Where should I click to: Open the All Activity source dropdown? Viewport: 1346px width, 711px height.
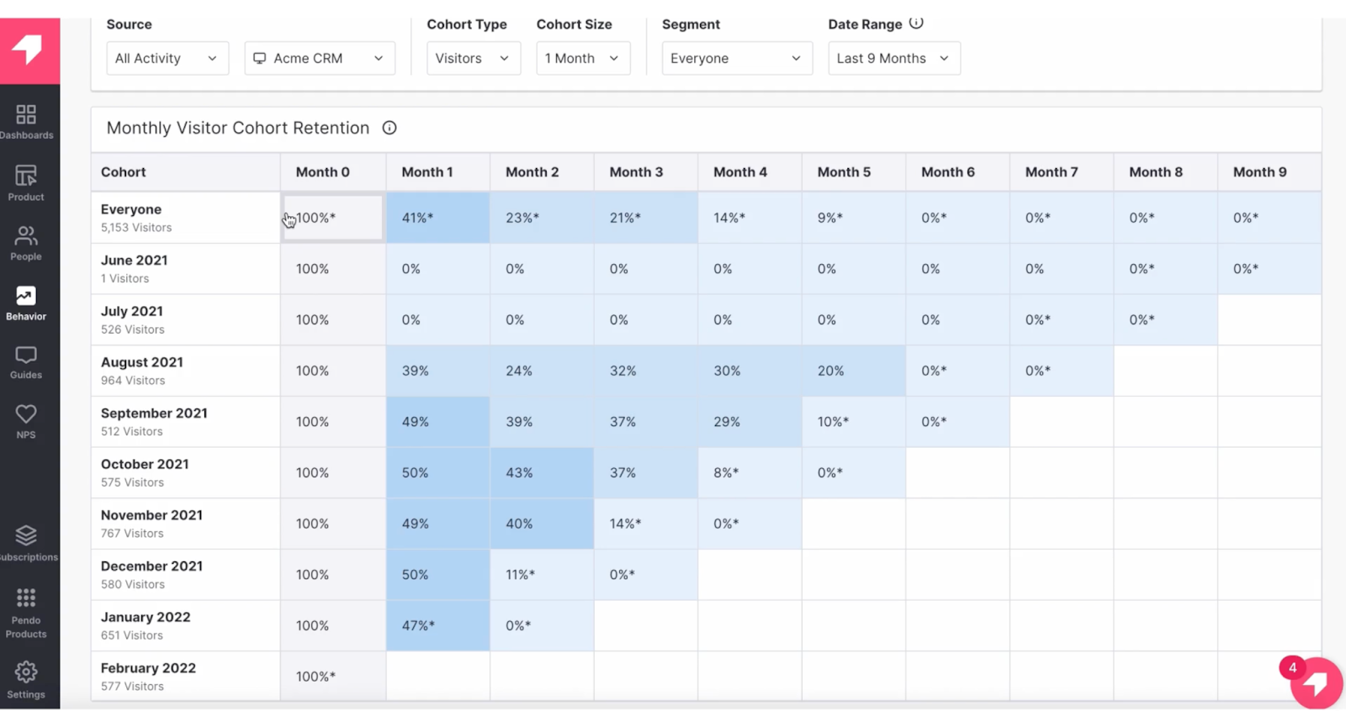(x=167, y=58)
